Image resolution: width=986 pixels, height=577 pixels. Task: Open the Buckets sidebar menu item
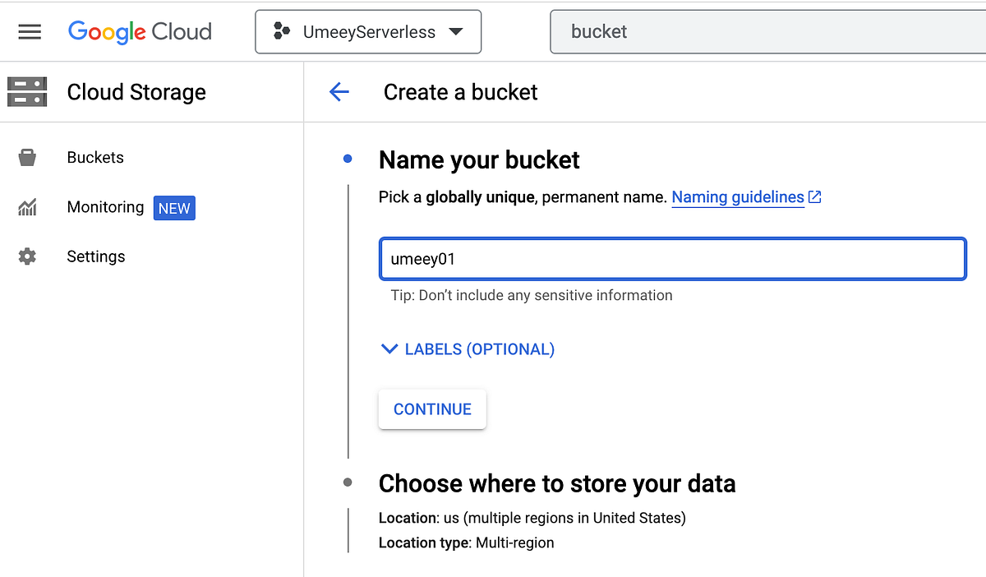[94, 157]
